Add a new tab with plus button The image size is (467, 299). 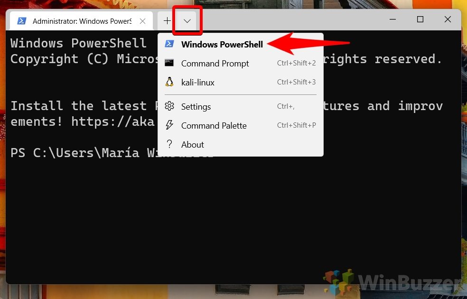[x=168, y=21]
